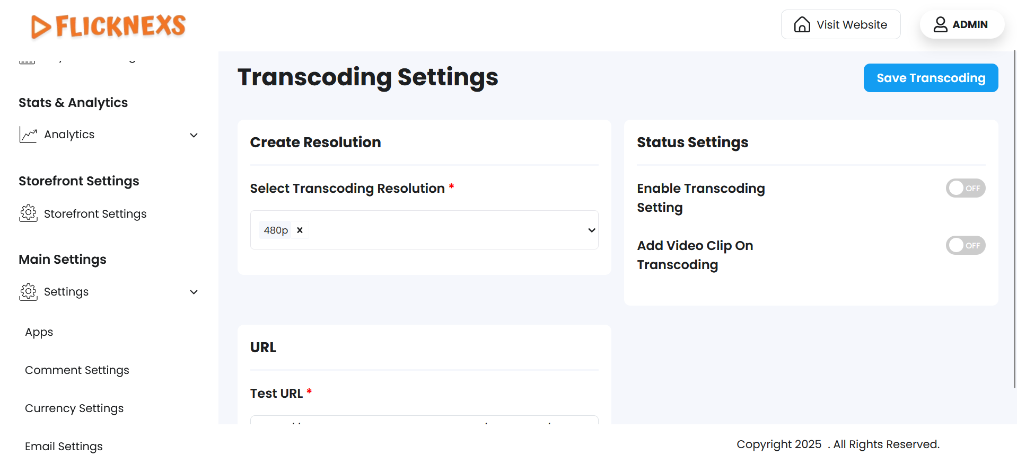Navigate to Email Settings

64,447
